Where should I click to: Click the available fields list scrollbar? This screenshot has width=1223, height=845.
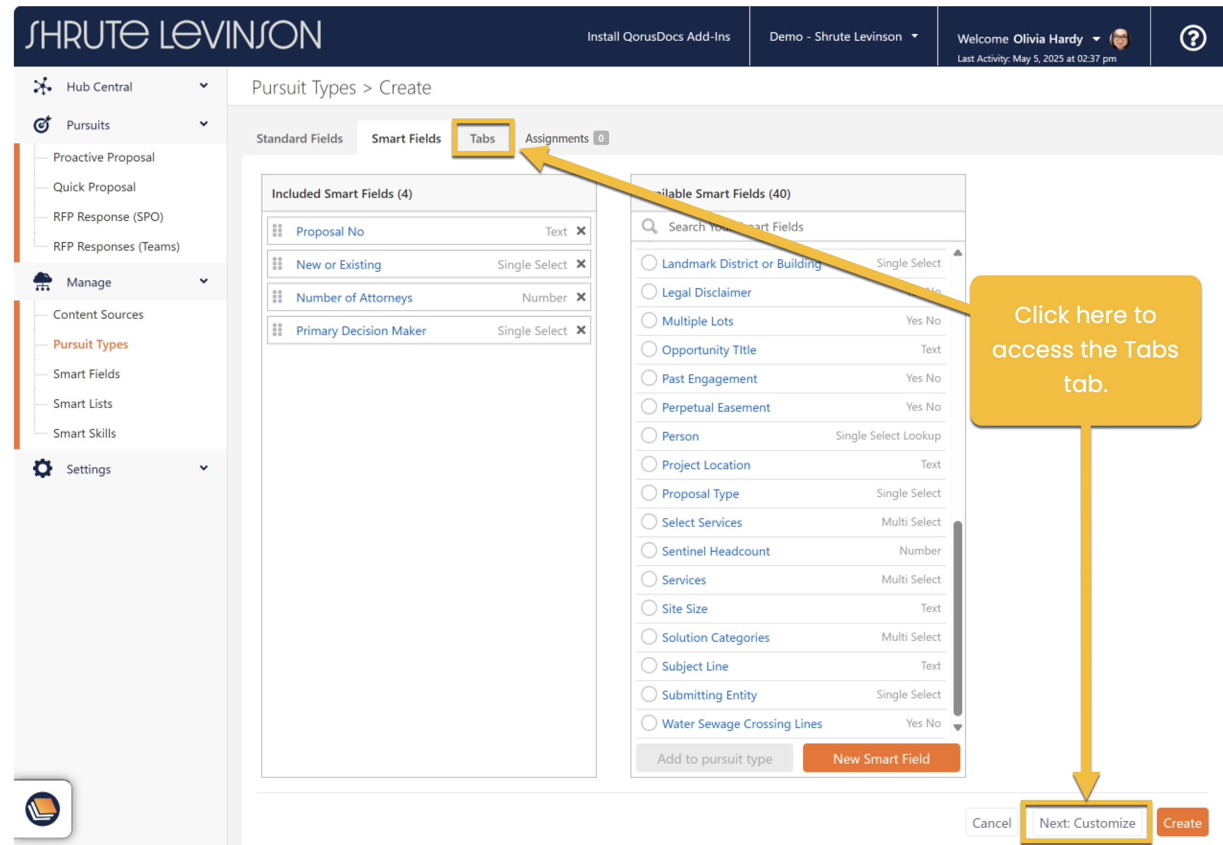[957, 617]
